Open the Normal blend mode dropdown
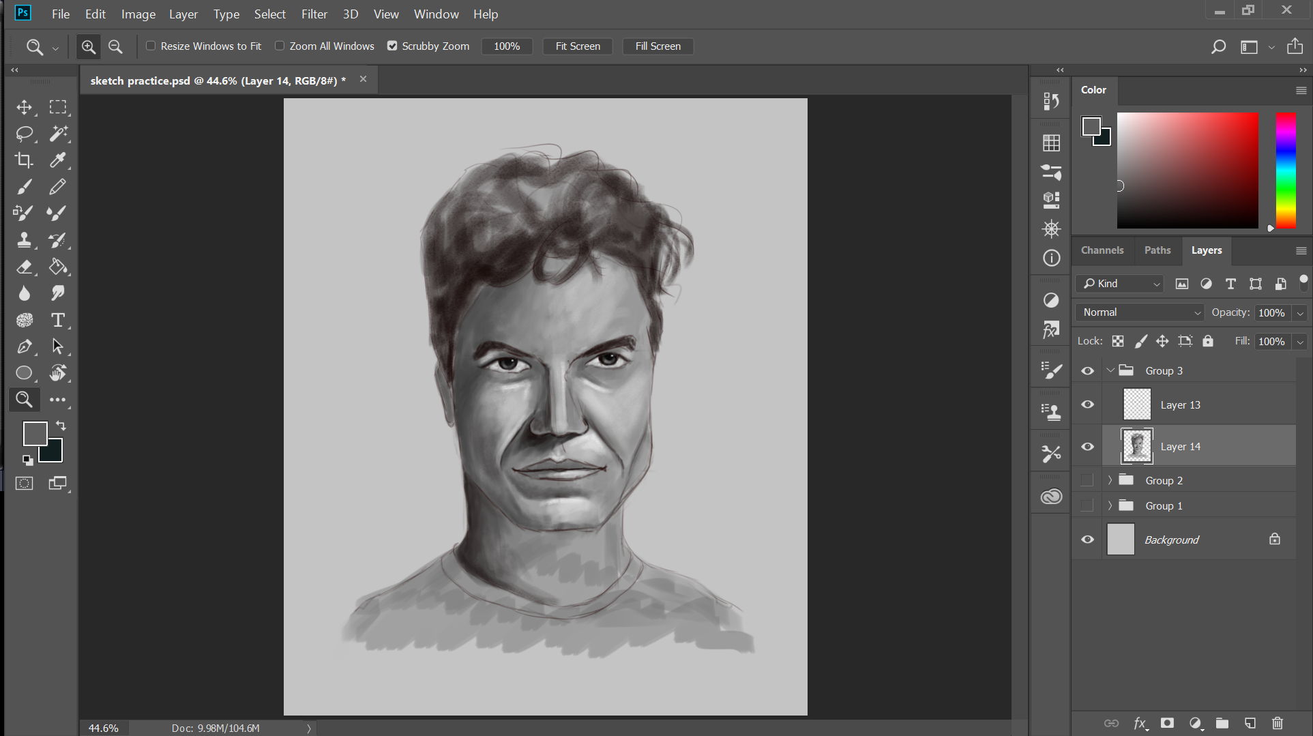The height and width of the screenshot is (736, 1313). tap(1140, 312)
